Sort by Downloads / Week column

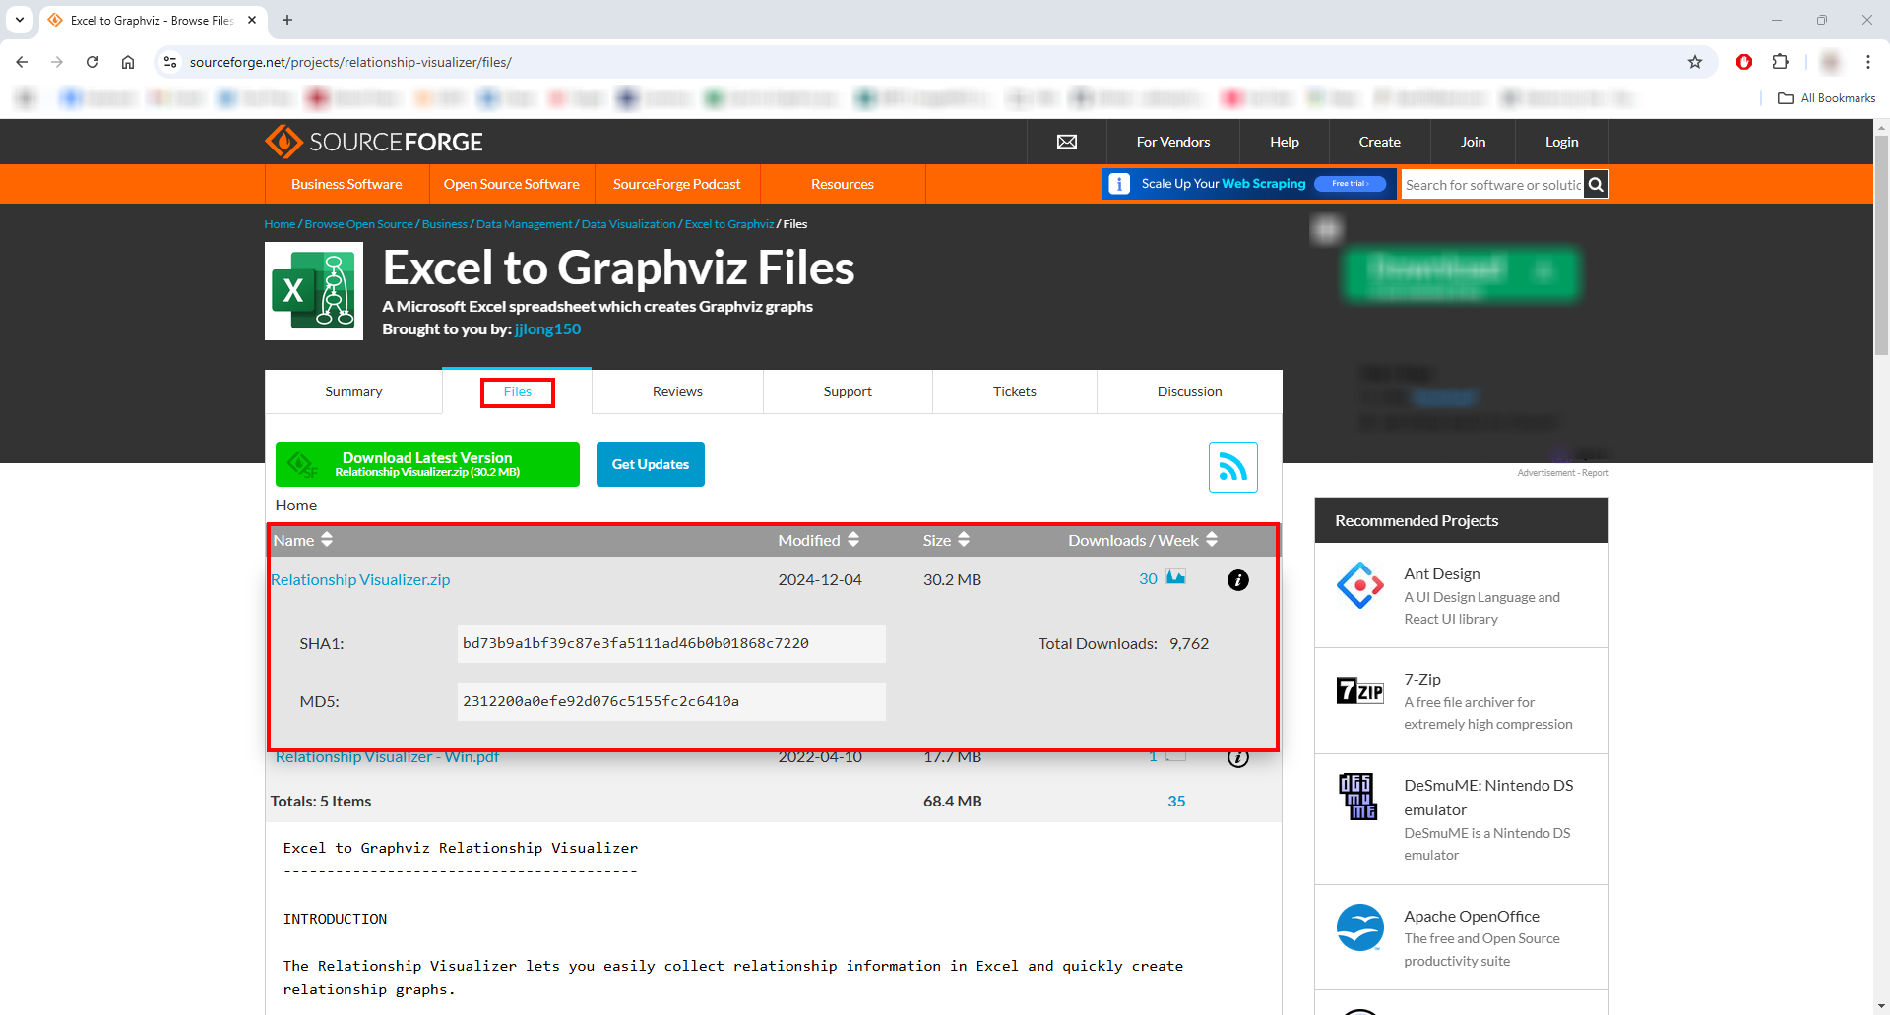(1142, 540)
